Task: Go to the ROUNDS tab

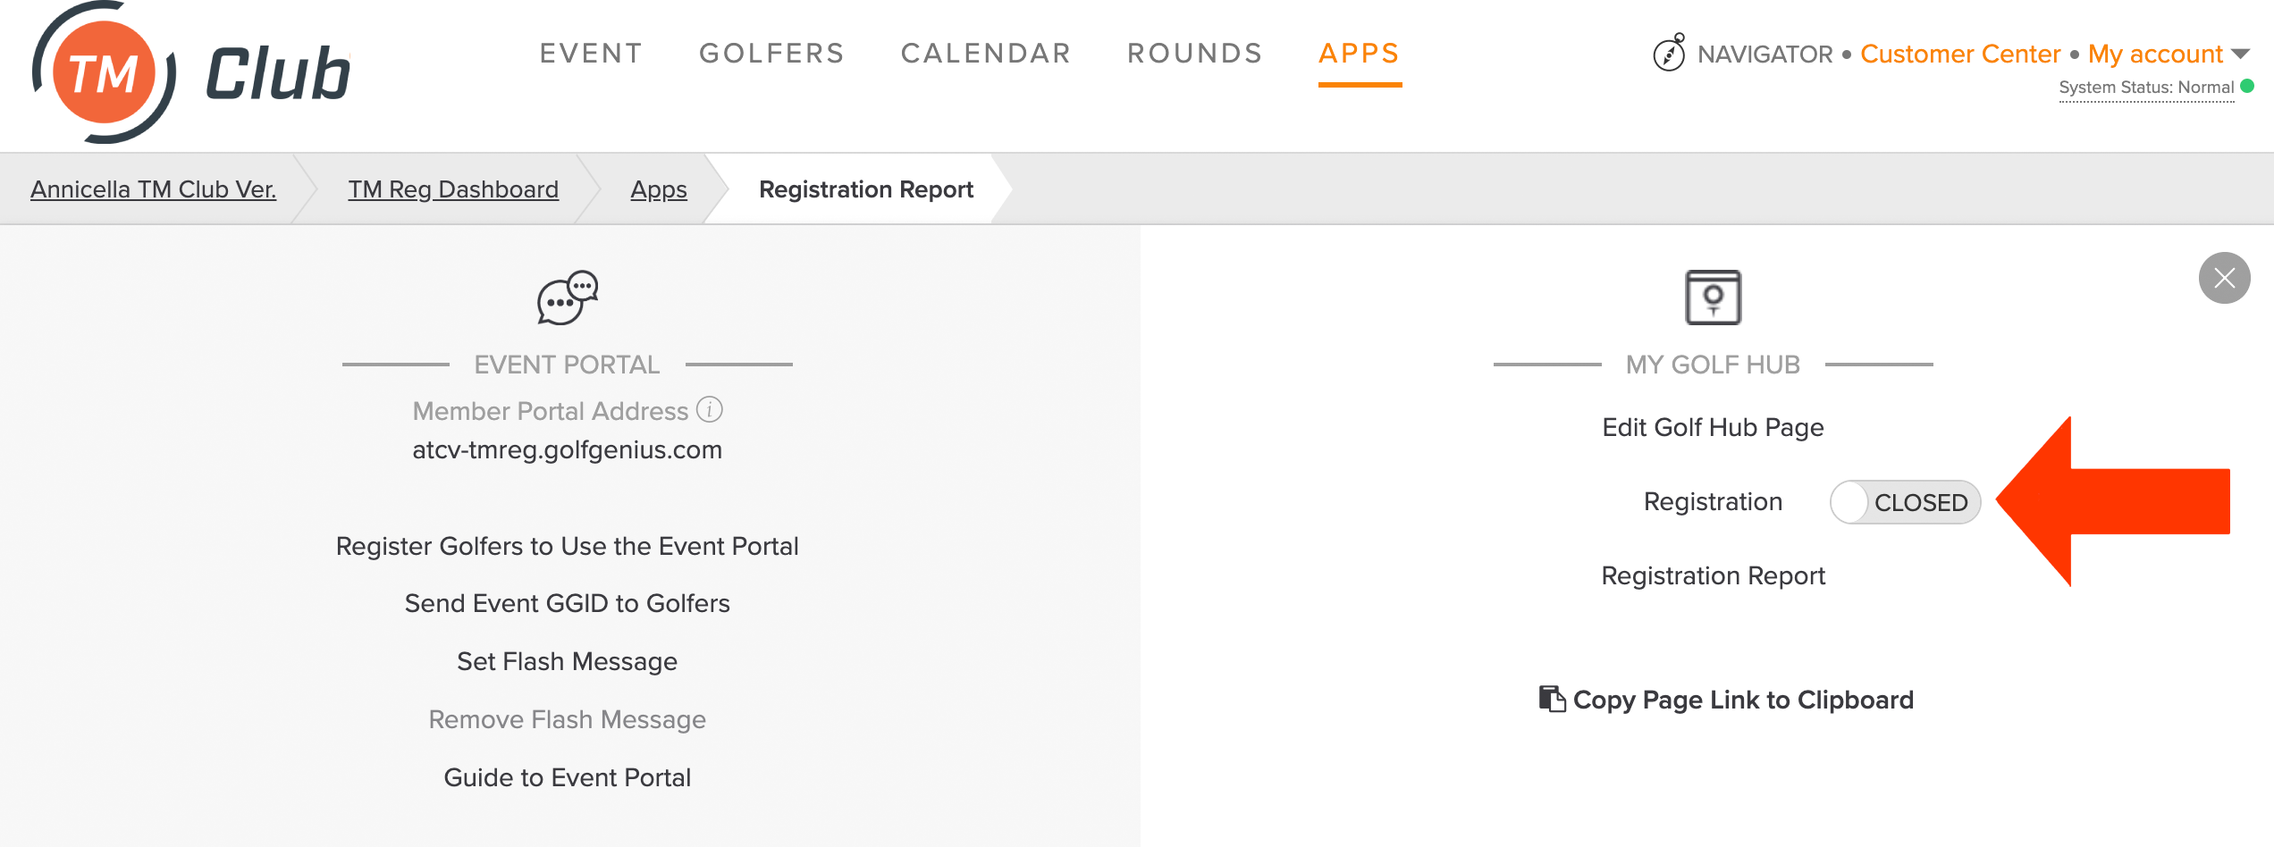Action: tap(1195, 54)
